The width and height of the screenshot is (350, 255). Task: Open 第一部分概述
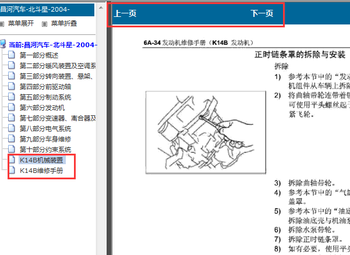[39, 55]
